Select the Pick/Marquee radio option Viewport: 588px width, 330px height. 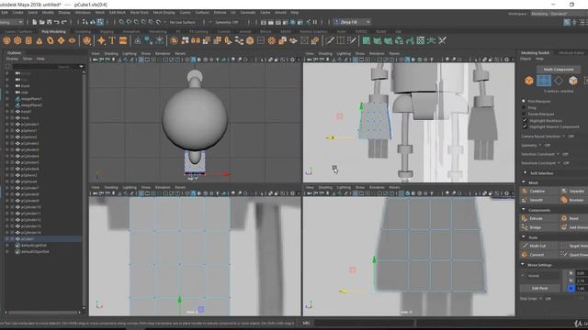pos(524,101)
